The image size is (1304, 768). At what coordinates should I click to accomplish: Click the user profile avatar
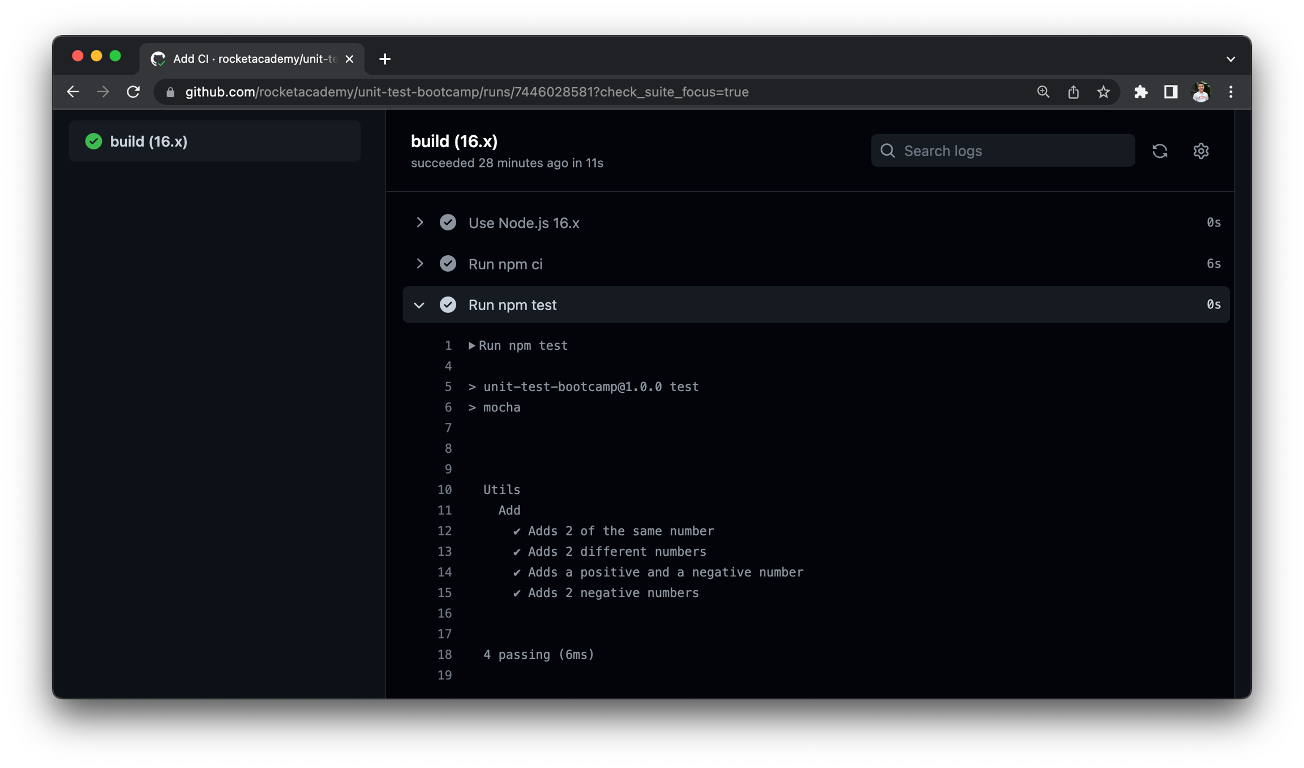pyautogui.click(x=1200, y=92)
